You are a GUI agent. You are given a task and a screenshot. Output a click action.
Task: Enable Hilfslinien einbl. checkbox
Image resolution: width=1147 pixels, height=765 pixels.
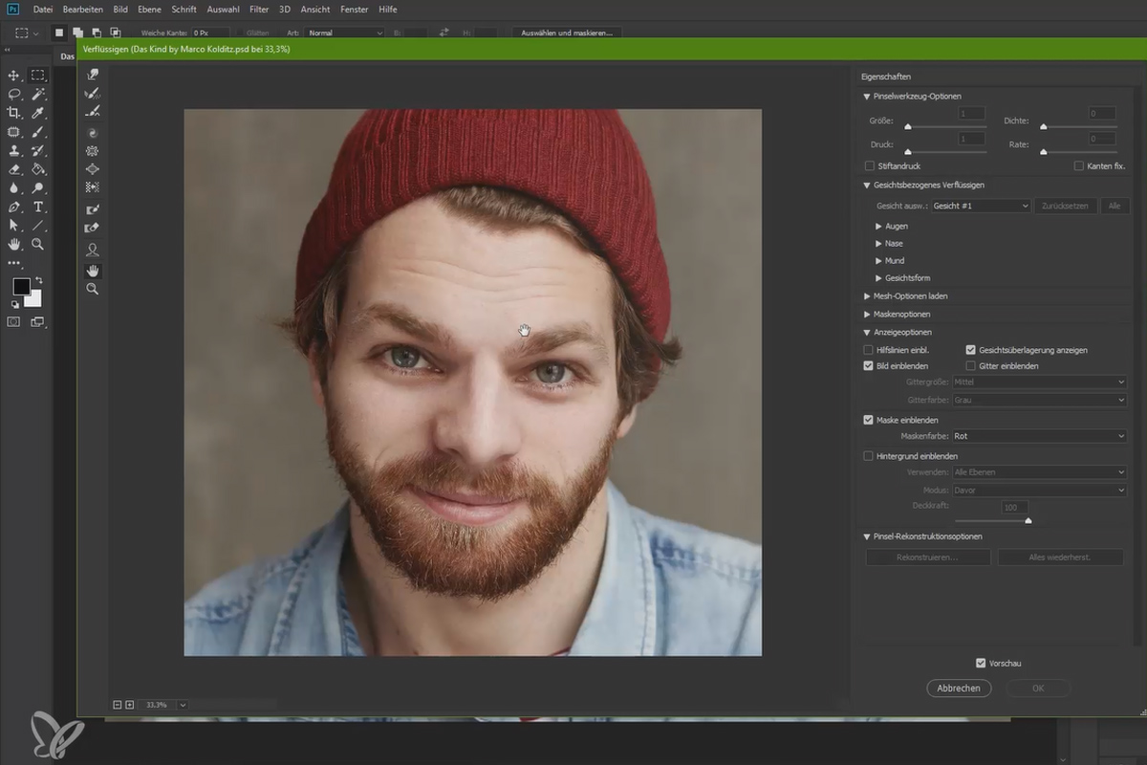tap(868, 350)
